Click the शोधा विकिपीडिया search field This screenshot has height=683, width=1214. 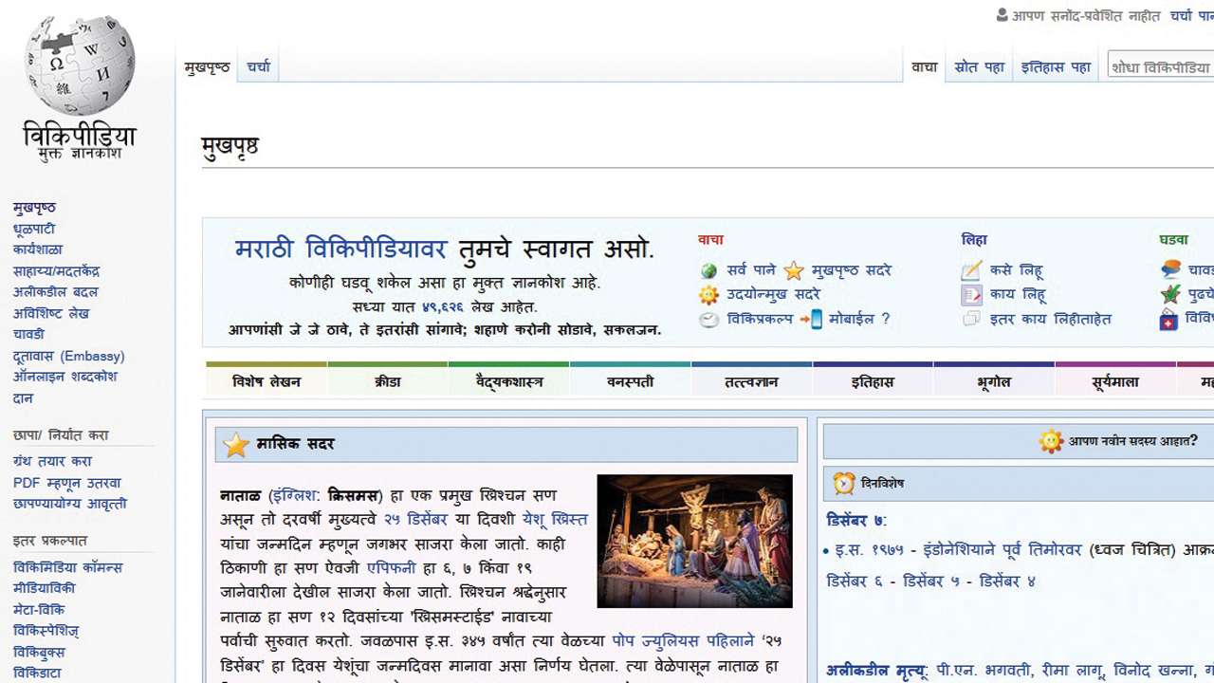[1161, 67]
